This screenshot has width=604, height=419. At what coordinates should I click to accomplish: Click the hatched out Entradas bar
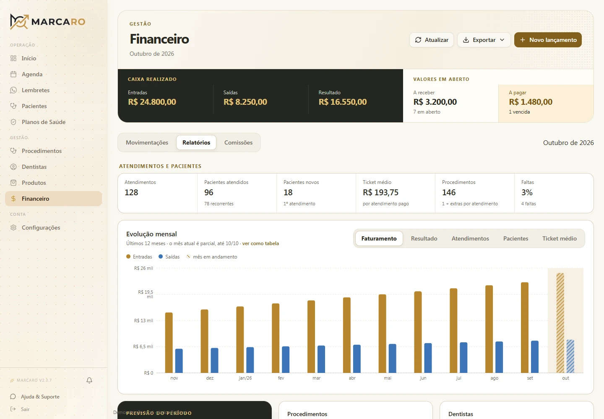(560, 323)
